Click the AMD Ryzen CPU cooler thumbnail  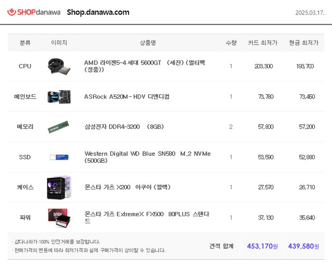pyautogui.click(x=59, y=66)
